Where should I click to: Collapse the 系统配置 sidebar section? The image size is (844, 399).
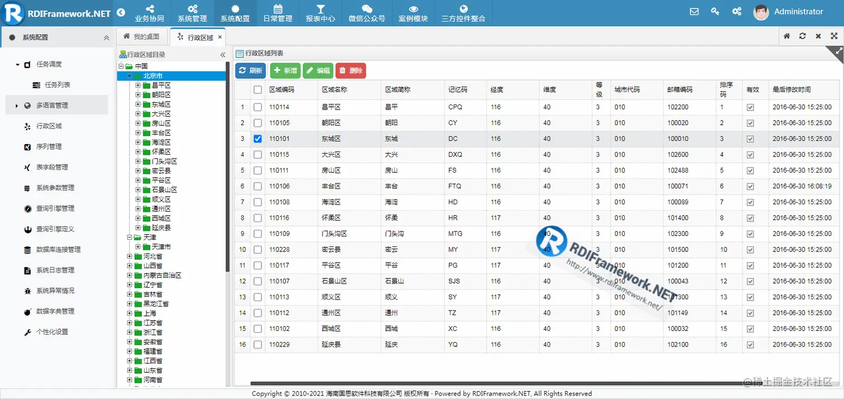[107, 37]
